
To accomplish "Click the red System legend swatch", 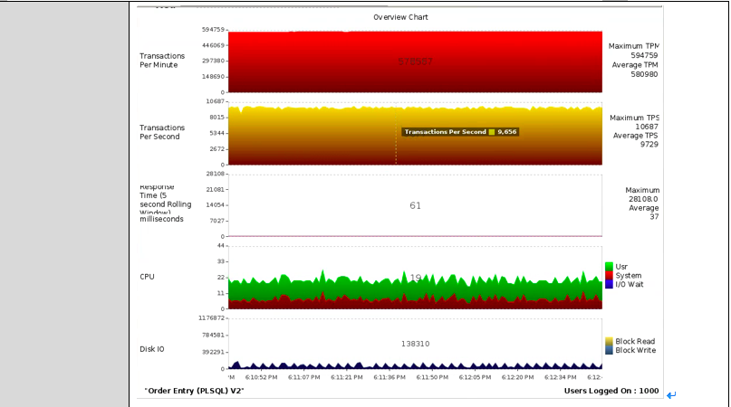I will pyautogui.click(x=609, y=275).
